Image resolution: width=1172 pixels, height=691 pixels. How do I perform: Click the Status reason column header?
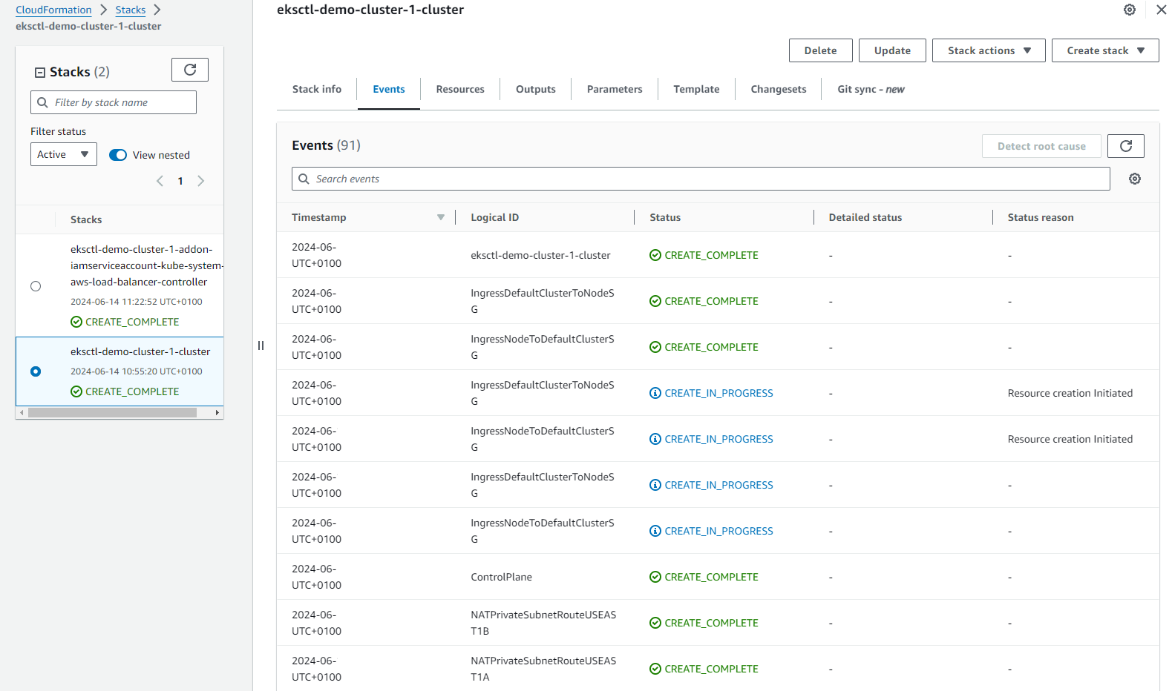pos(1041,217)
